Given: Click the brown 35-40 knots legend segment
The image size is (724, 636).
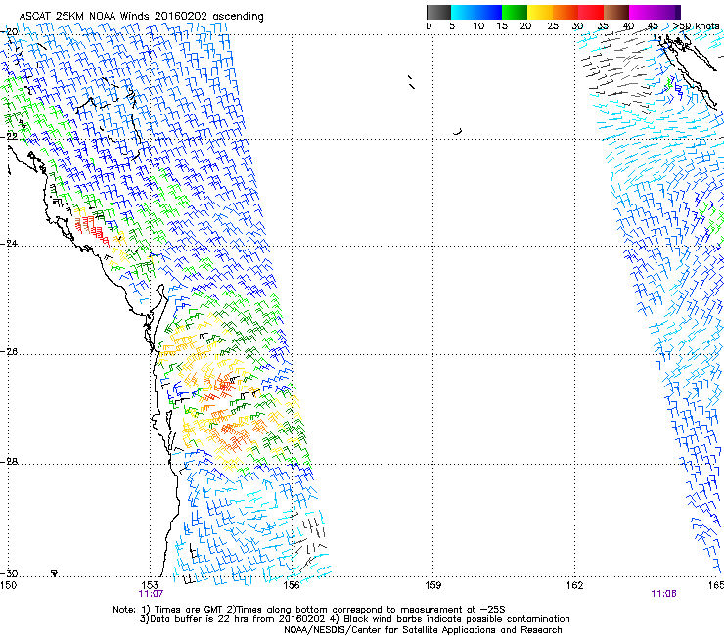Looking at the screenshot, I should coord(616,12).
